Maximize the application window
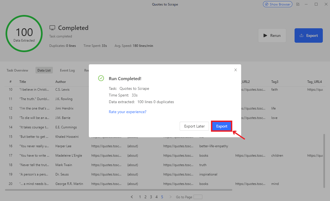The image size is (330, 201). click(316, 4)
